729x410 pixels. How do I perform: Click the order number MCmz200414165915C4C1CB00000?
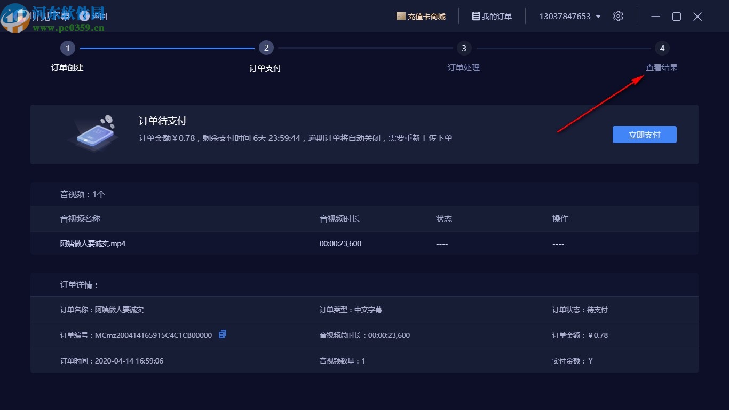coord(153,335)
